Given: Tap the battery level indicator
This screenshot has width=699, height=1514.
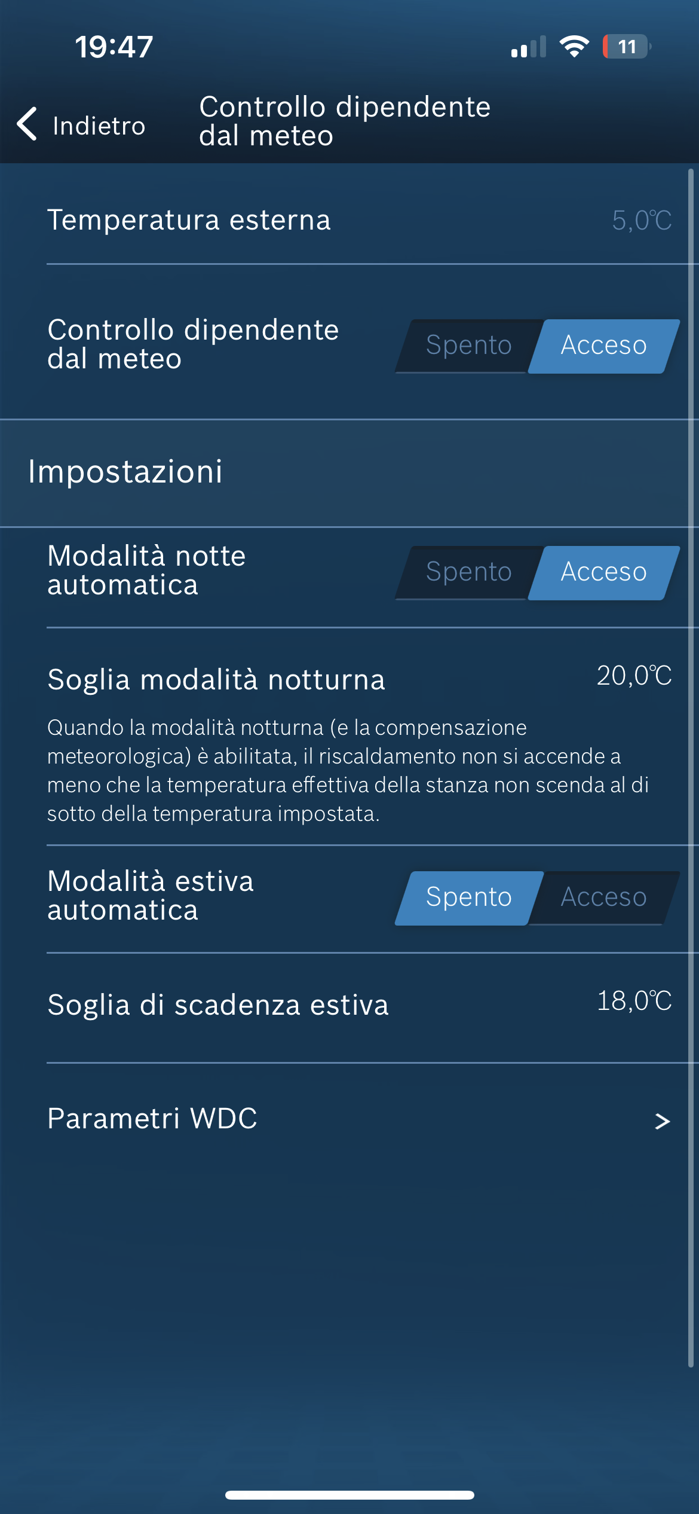Looking at the screenshot, I should [626, 47].
